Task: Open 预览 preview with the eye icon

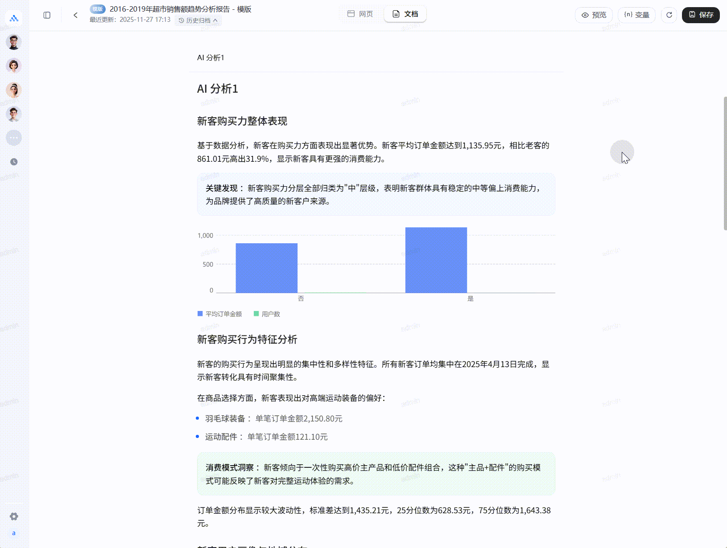Action: click(x=594, y=15)
